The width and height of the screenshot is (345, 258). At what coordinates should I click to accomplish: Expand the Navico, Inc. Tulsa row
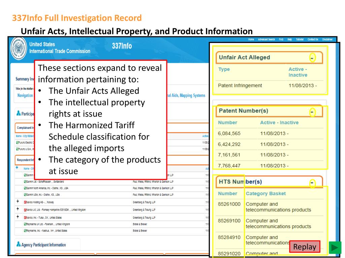click(18, 217)
